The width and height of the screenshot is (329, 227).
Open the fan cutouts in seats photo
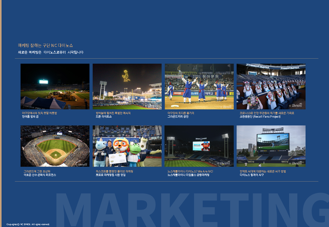pyautogui.click(x=271, y=86)
